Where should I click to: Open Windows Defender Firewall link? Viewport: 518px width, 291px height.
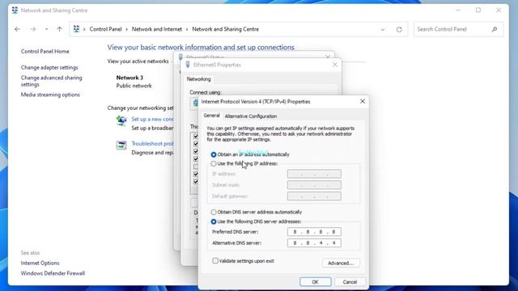(53, 273)
